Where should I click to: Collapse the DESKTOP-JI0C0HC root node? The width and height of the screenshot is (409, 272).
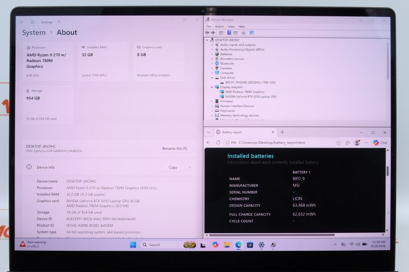pos(207,40)
